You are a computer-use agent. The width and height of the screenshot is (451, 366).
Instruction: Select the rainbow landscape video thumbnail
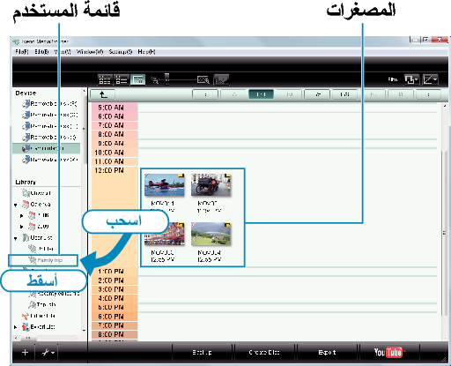[x=211, y=234]
